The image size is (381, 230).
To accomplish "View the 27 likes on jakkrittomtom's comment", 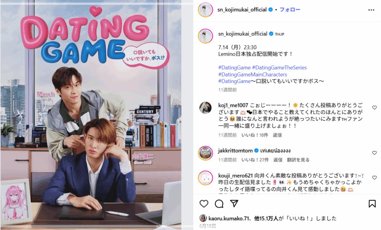I will [255, 160].
